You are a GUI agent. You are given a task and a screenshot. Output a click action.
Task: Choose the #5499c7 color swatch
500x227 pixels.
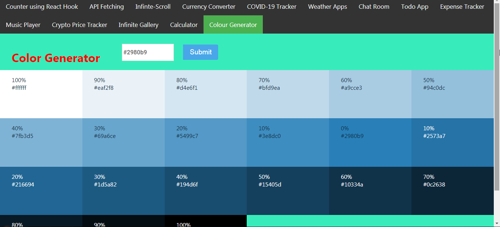pyautogui.click(x=206, y=142)
